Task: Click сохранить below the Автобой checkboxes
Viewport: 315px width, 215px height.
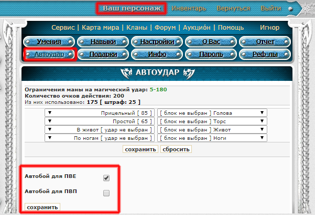Action: pos(42,207)
